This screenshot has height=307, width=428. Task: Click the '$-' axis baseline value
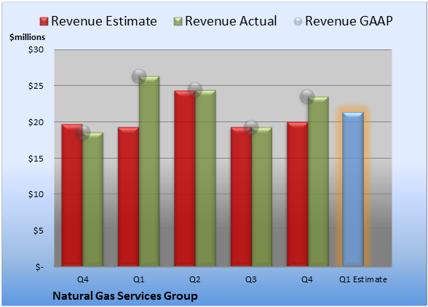[x=39, y=267]
